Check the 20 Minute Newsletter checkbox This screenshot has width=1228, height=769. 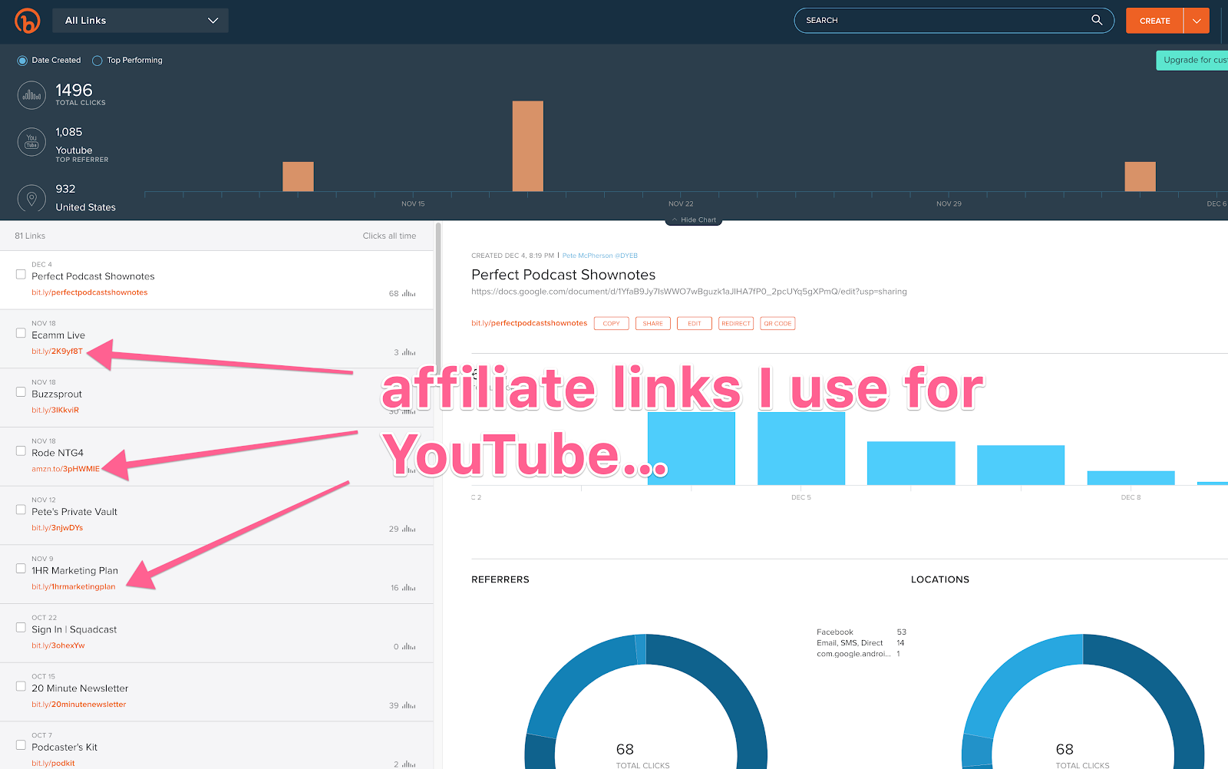21,686
